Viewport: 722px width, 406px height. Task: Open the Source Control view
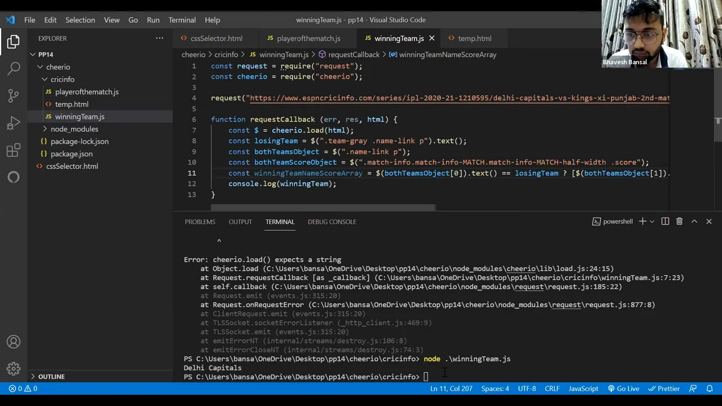pyautogui.click(x=14, y=95)
